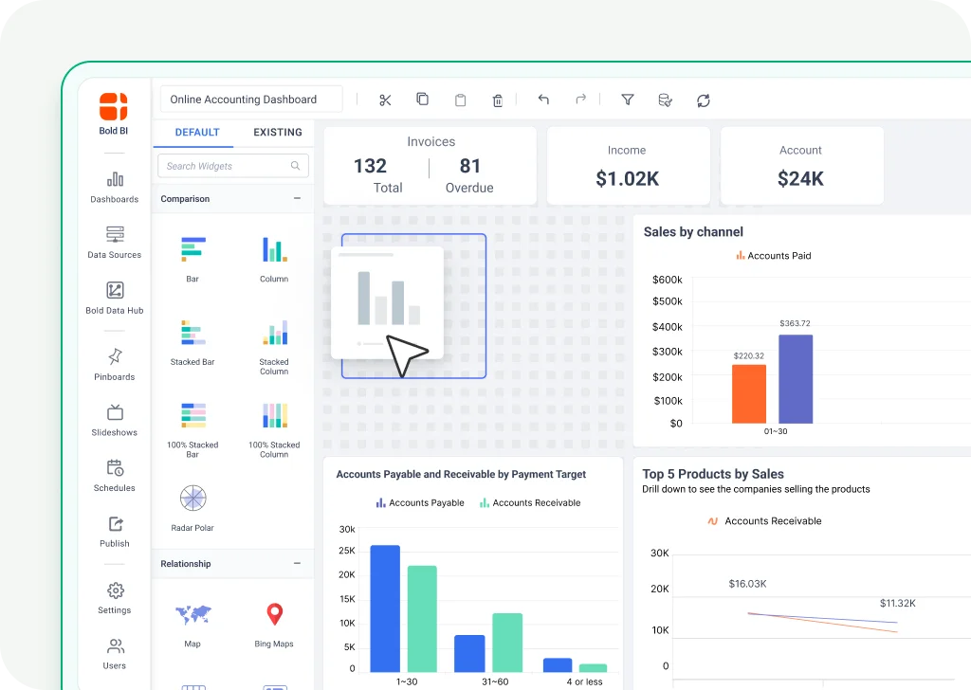Undo the last action
This screenshot has width=971, height=690.
(543, 99)
